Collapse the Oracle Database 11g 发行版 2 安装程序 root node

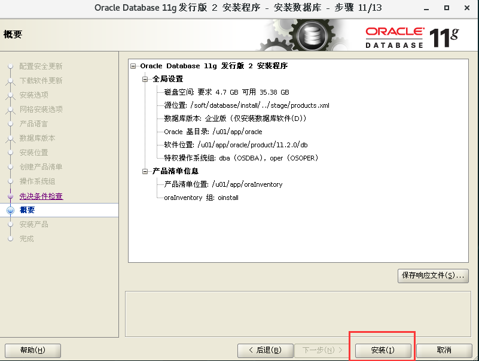click(x=134, y=66)
